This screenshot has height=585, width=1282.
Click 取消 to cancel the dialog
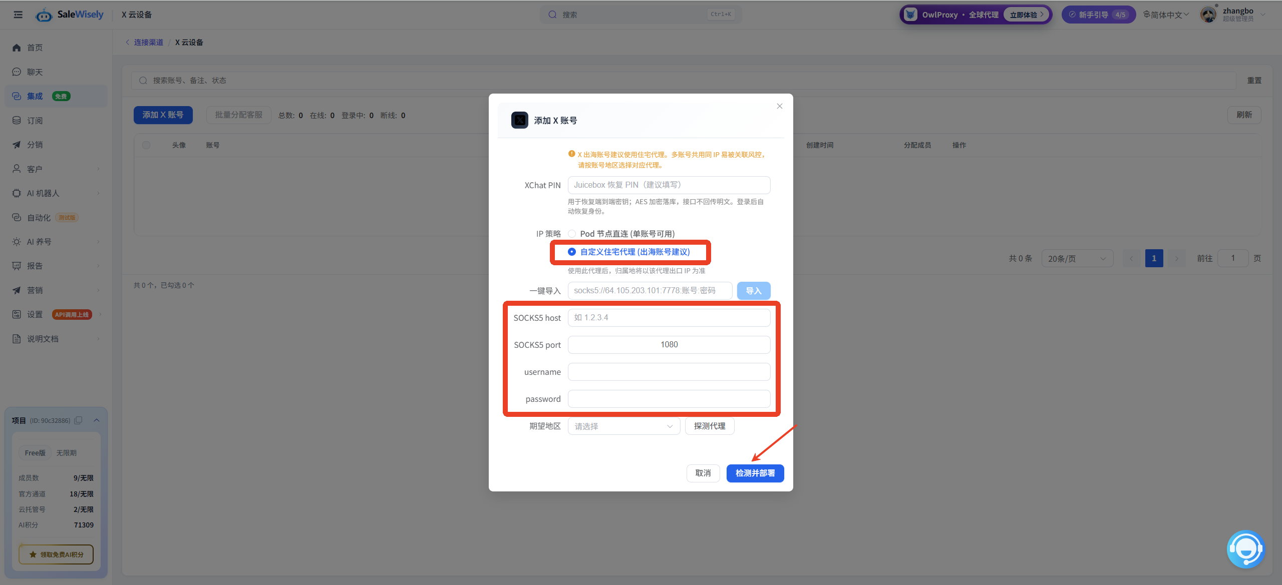point(703,473)
